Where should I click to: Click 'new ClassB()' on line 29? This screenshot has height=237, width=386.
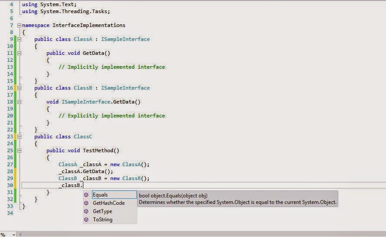pos(130,178)
